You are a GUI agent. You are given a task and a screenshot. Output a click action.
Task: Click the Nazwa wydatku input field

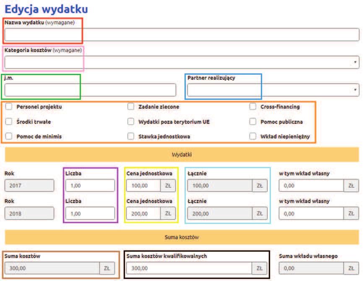click(x=182, y=35)
